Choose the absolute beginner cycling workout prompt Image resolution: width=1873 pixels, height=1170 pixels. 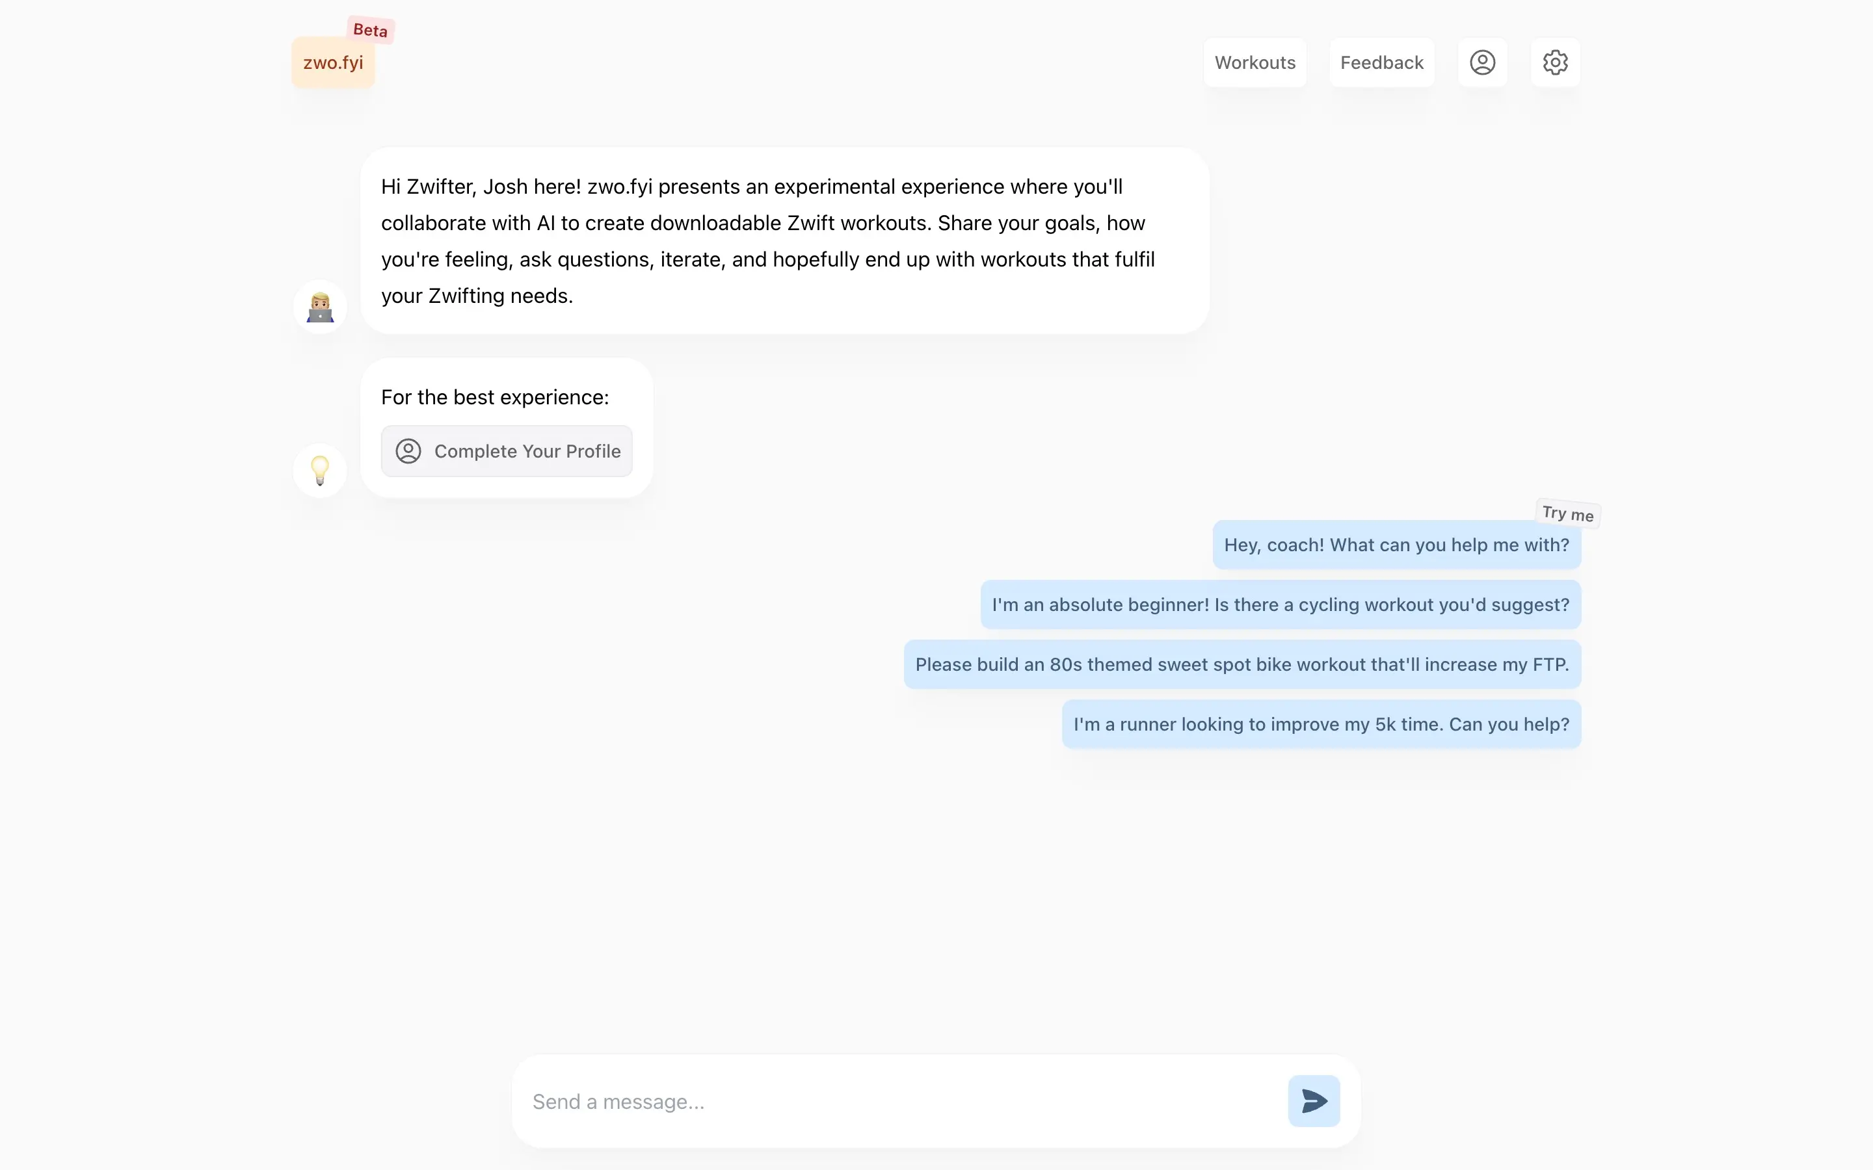click(1280, 604)
